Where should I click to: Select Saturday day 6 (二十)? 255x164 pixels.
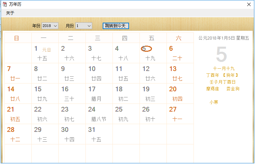pyautogui.click(x=180, y=53)
